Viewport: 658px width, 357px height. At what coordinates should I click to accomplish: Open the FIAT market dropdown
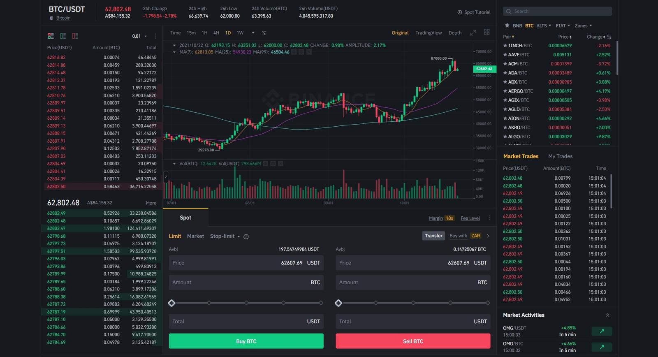tap(563, 25)
